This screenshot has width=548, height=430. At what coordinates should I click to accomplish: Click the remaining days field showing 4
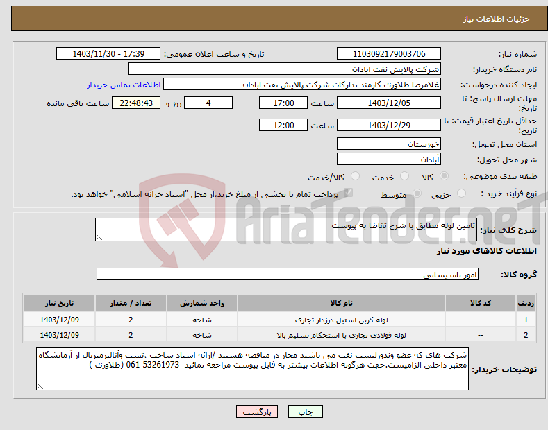(208, 103)
